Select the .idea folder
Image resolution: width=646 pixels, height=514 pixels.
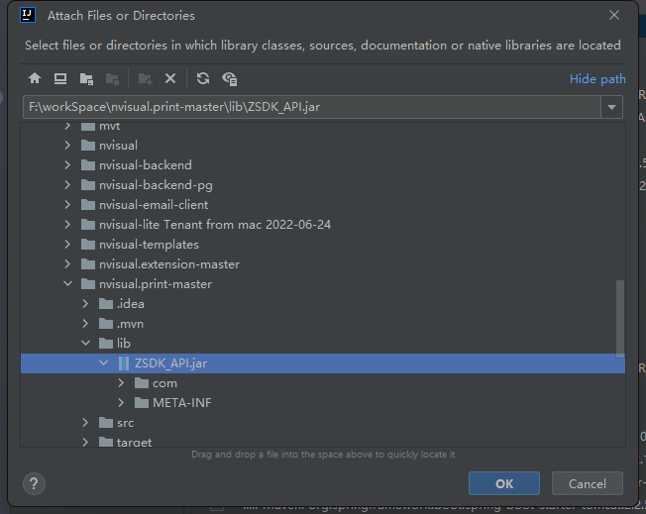coord(323,304)
